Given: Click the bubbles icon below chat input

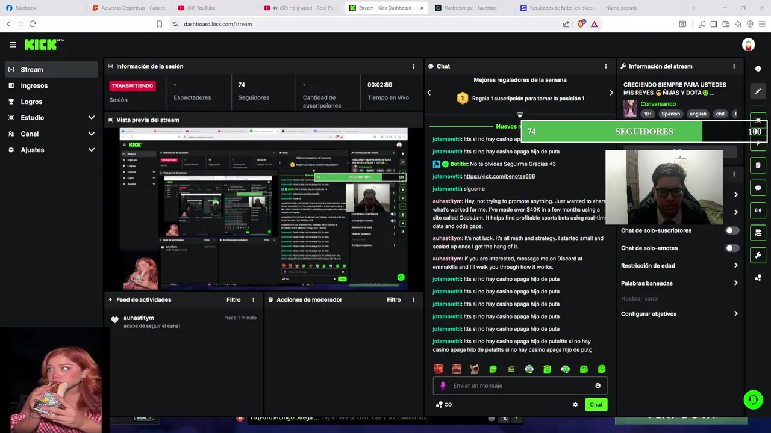Looking at the screenshot, I should (x=439, y=405).
